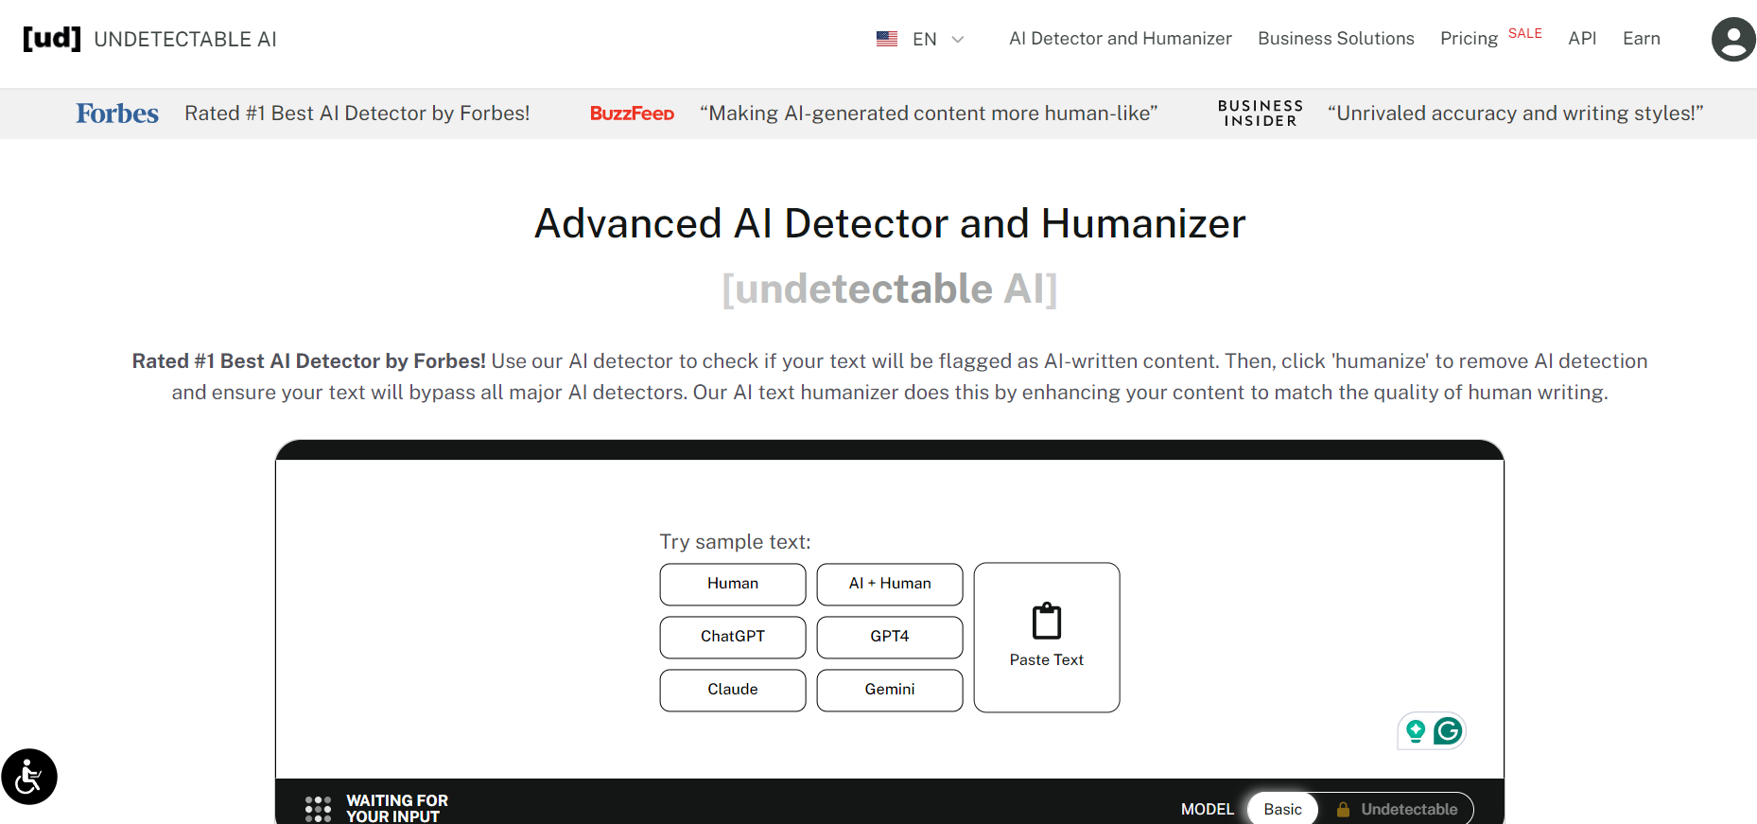
Task: Open the Earn menu link
Action: tap(1642, 39)
